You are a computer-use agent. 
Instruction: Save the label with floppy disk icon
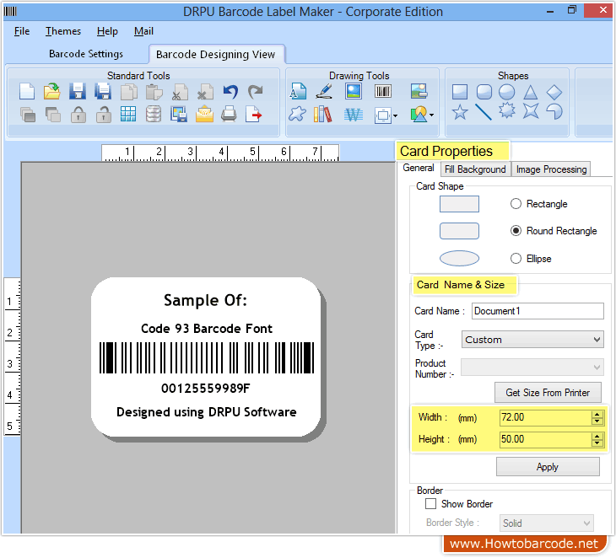78,91
